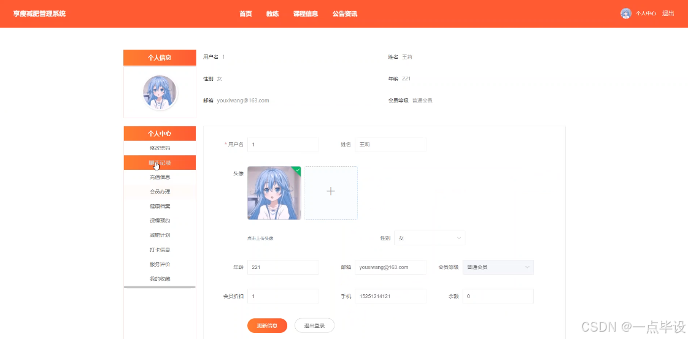The image size is (688, 339).
Task: Click the 点击上传头像 hint text
Action: coord(261,238)
